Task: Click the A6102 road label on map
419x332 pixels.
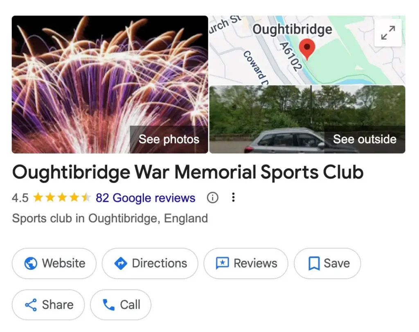Action: tap(290, 56)
